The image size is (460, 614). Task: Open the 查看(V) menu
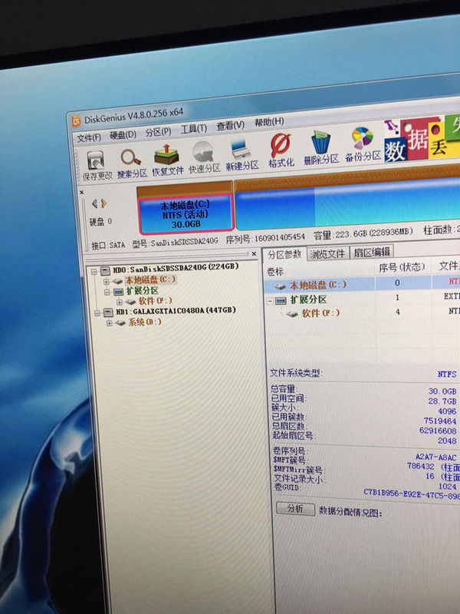[x=231, y=126]
